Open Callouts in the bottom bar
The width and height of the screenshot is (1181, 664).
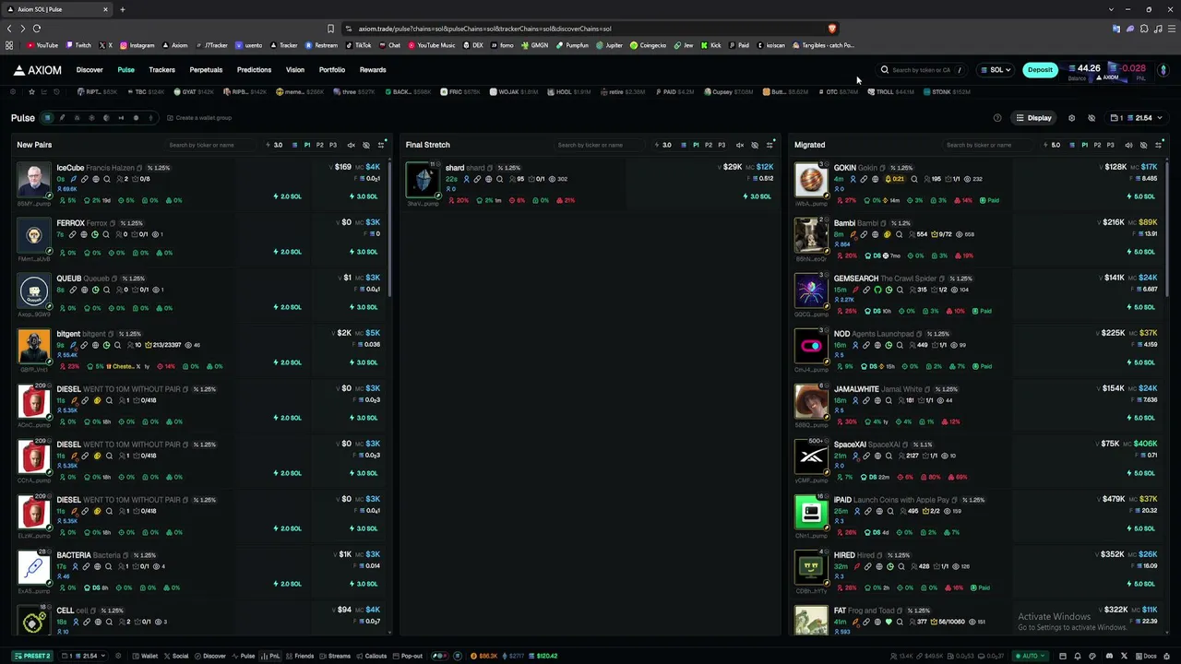372,656
